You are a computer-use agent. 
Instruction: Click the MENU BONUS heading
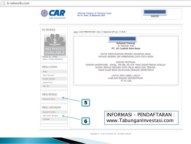click(x=49, y=94)
